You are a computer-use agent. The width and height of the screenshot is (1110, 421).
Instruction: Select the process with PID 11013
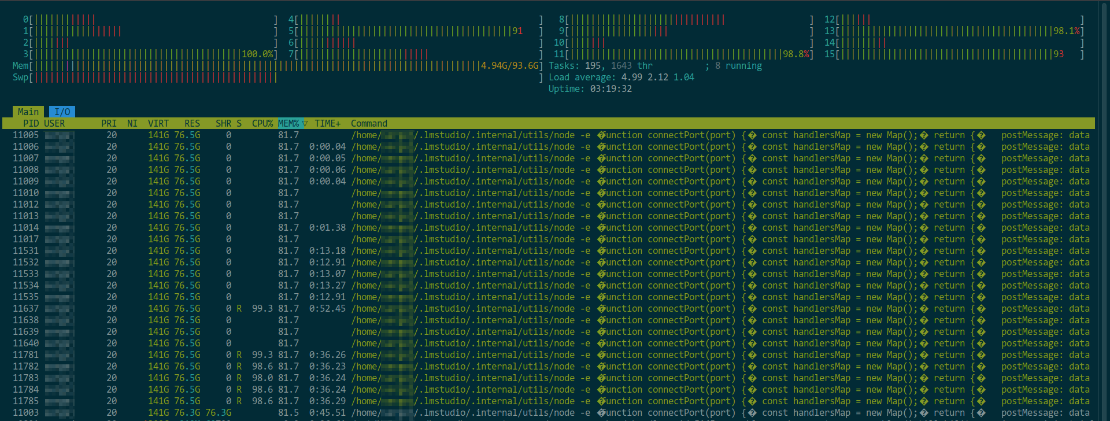tap(549, 216)
